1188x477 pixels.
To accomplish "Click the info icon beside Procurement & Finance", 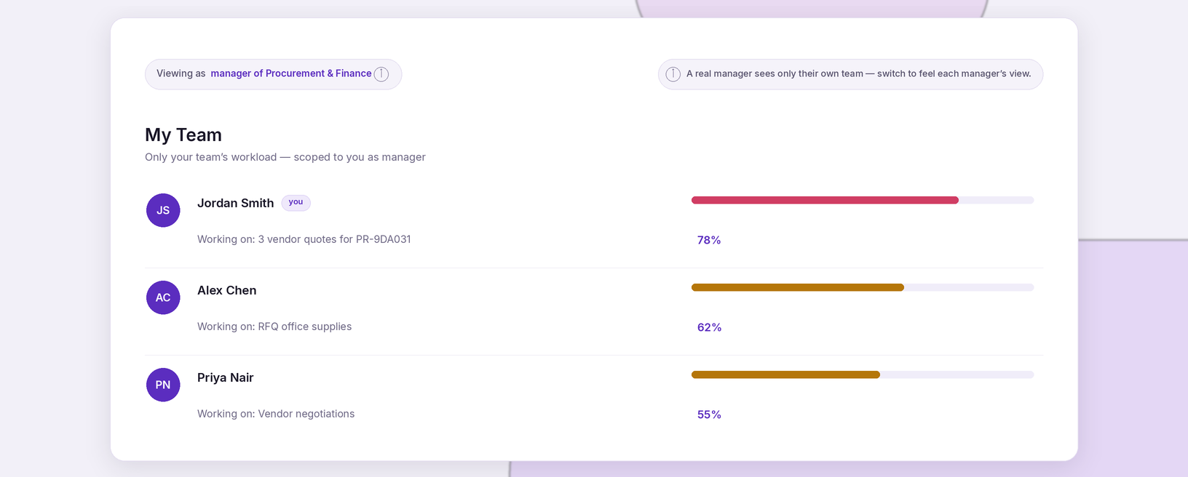I will (x=381, y=74).
